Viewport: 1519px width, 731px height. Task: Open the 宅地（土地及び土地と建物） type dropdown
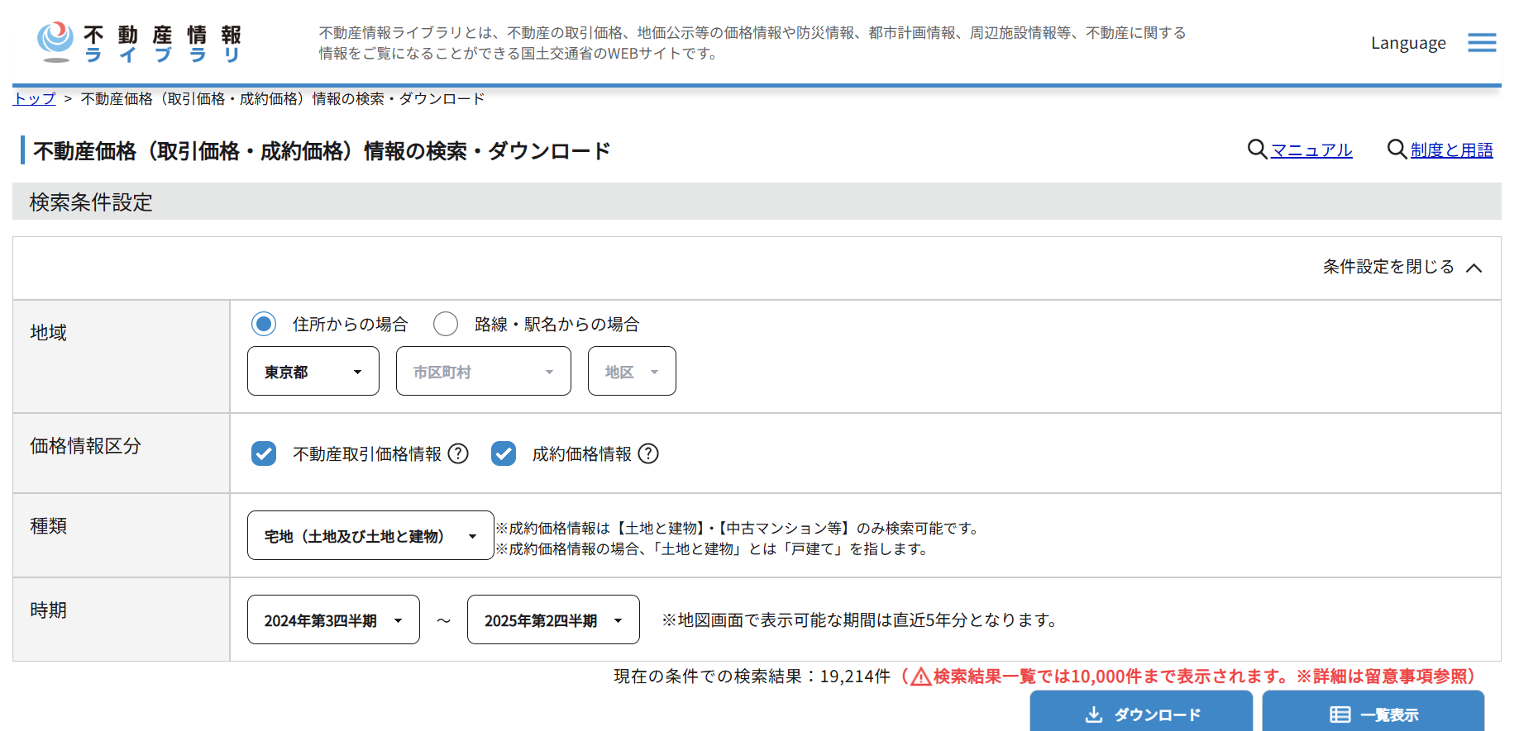(370, 536)
